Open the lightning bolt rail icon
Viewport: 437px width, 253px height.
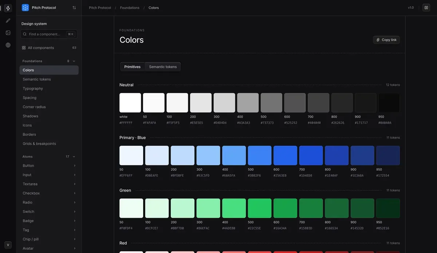[8, 8]
